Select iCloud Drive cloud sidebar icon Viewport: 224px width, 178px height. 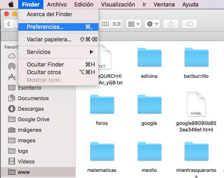click(x=12, y=56)
